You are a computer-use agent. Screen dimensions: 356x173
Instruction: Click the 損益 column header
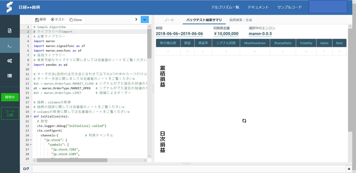[187, 43]
